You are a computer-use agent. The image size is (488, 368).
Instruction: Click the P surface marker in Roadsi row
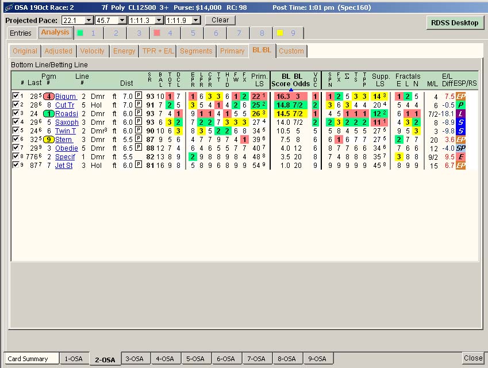(139, 113)
